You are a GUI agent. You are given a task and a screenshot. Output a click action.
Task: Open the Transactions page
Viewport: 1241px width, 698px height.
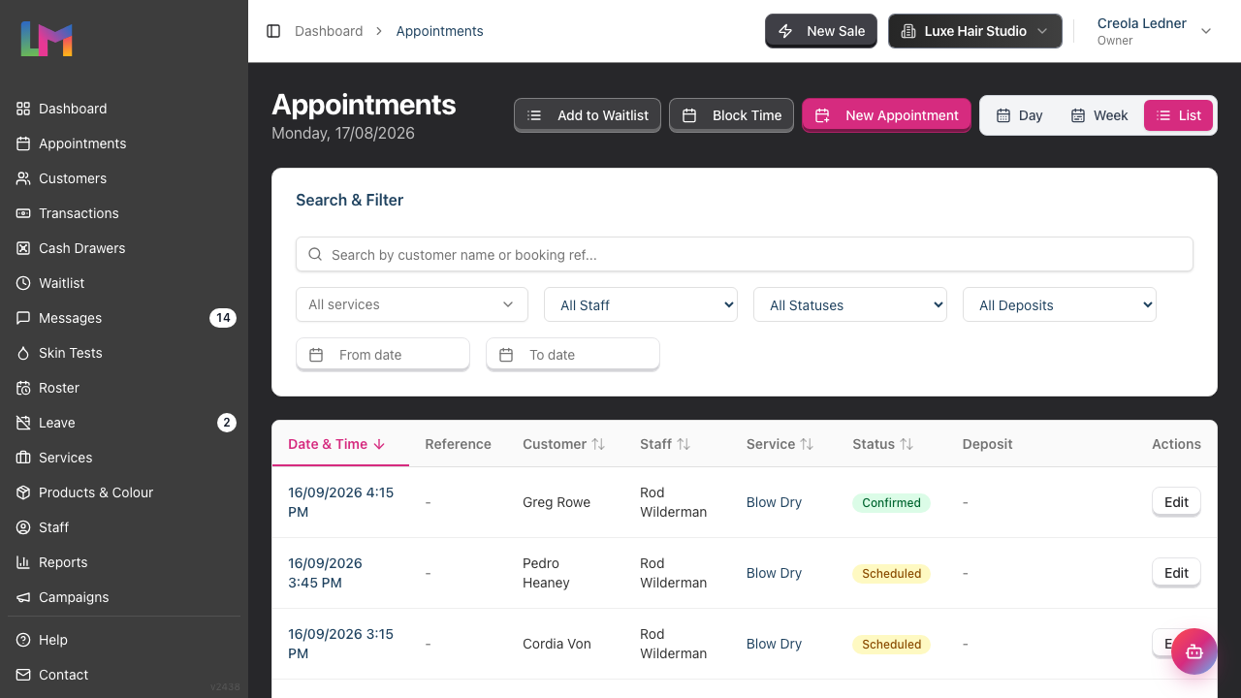(x=124, y=213)
